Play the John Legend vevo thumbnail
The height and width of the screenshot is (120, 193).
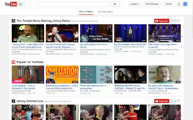[x=28, y=74]
